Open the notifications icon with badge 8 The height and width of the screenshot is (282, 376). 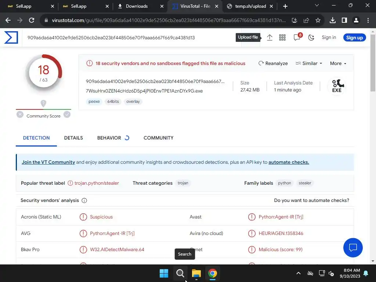pyautogui.click(x=297, y=37)
